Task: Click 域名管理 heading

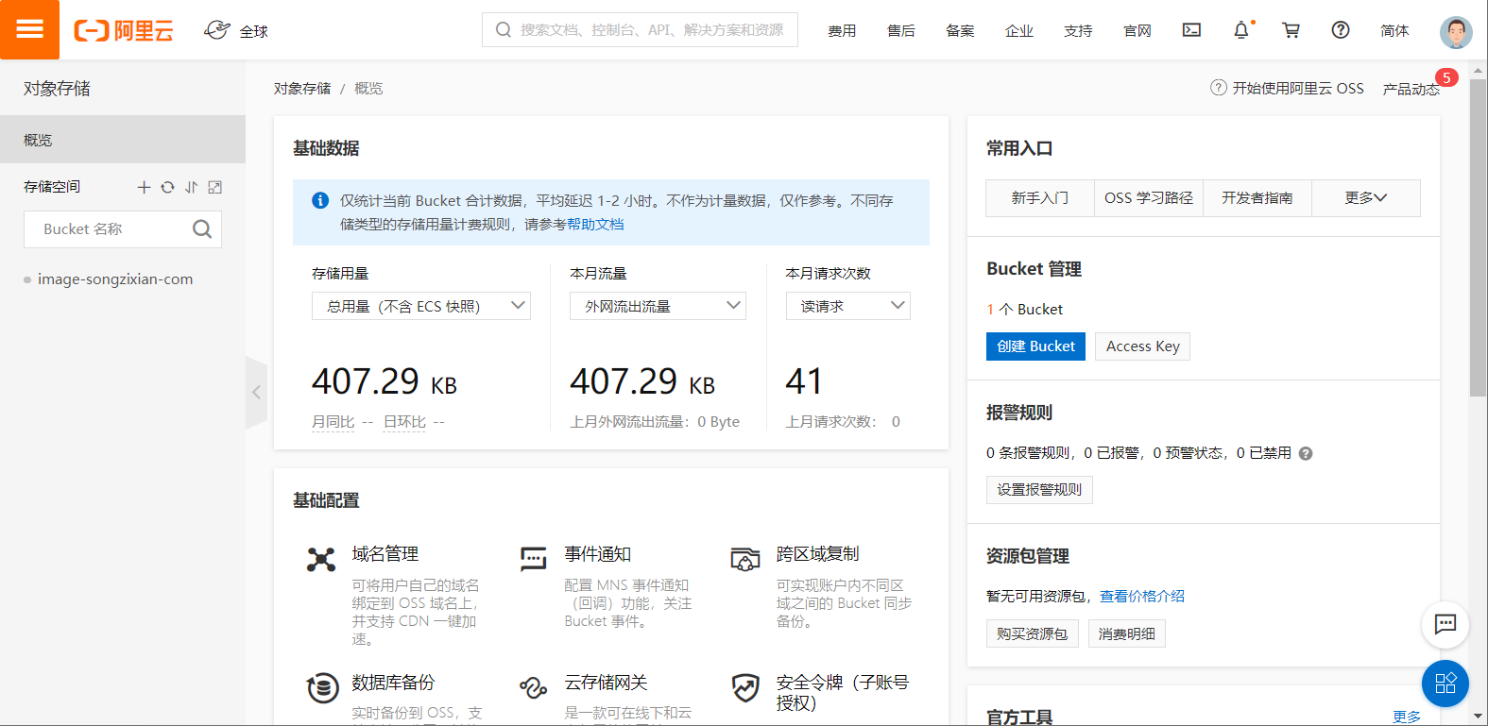Action: (x=385, y=554)
